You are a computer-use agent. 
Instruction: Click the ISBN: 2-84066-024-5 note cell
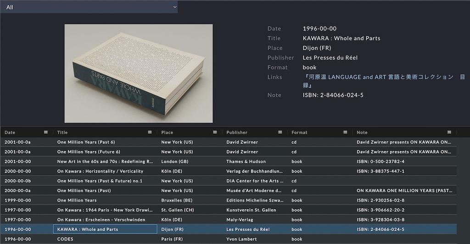[380, 229]
